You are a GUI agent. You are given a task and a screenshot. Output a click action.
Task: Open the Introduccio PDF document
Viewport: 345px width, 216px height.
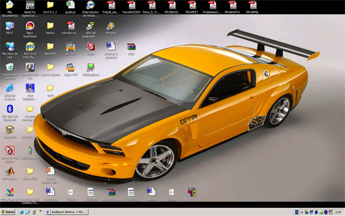(70, 26)
